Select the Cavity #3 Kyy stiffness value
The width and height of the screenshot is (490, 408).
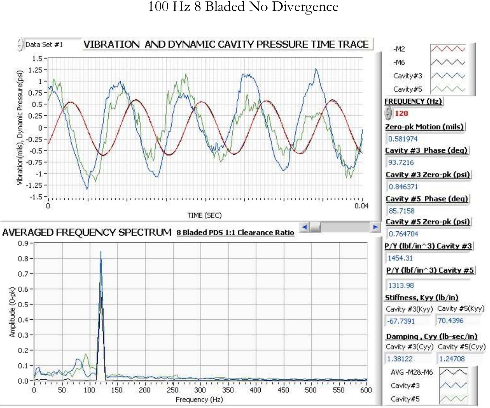[x=401, y=321]
